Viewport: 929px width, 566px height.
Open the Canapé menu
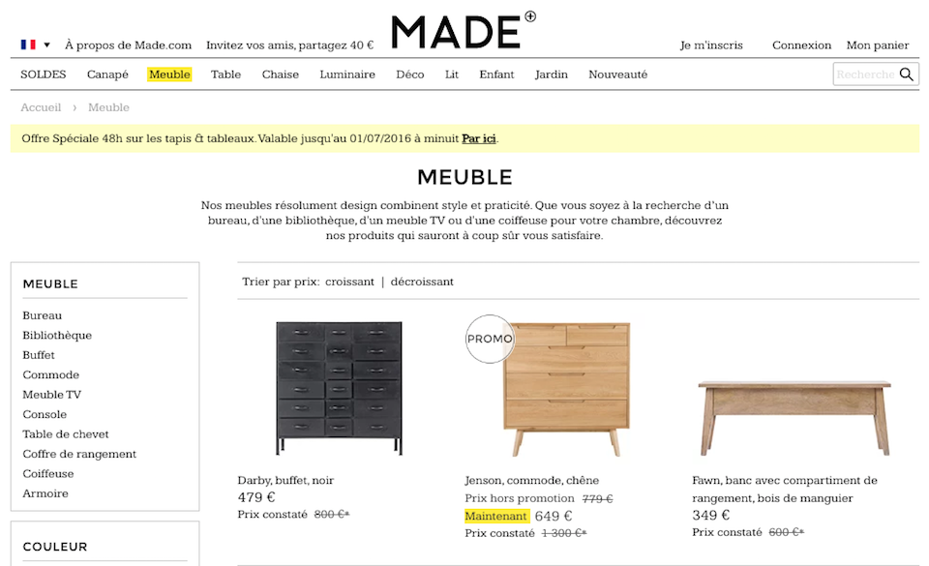[107, 74]
